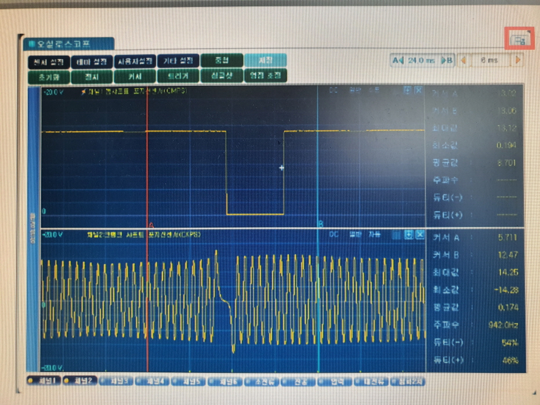Image resolution: width=540 pixels, height=405 pixels.
Task: Open 기타 설정 other settings
Action: pos(178,61)
